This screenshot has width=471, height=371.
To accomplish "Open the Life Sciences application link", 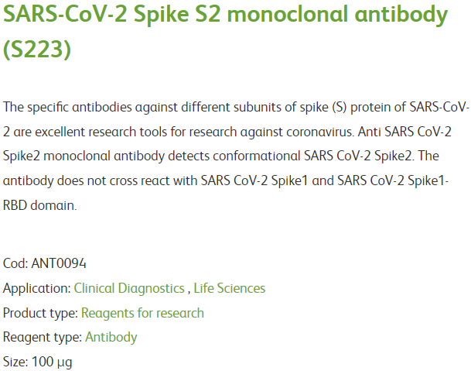I will 230,288.
